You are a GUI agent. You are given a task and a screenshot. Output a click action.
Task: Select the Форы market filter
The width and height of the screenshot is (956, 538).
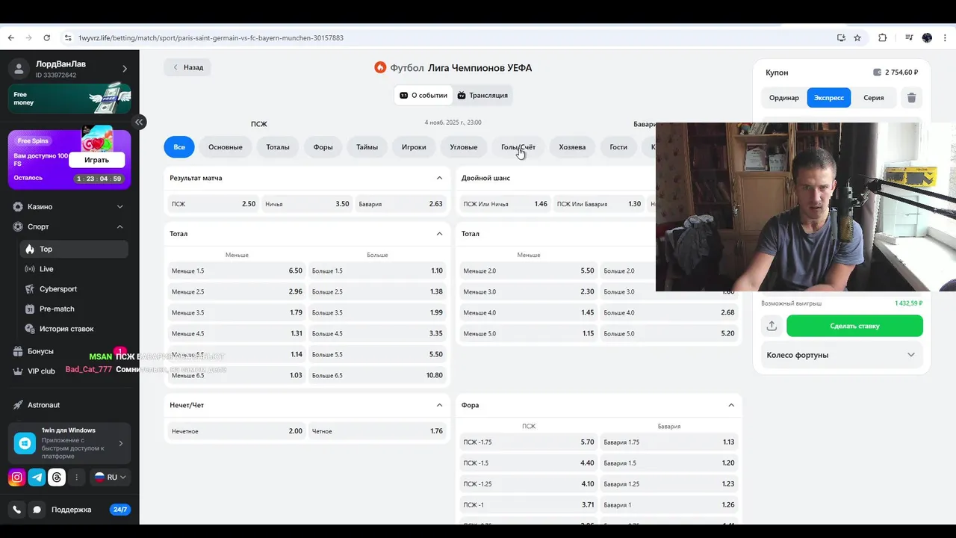tap(323, 147)
